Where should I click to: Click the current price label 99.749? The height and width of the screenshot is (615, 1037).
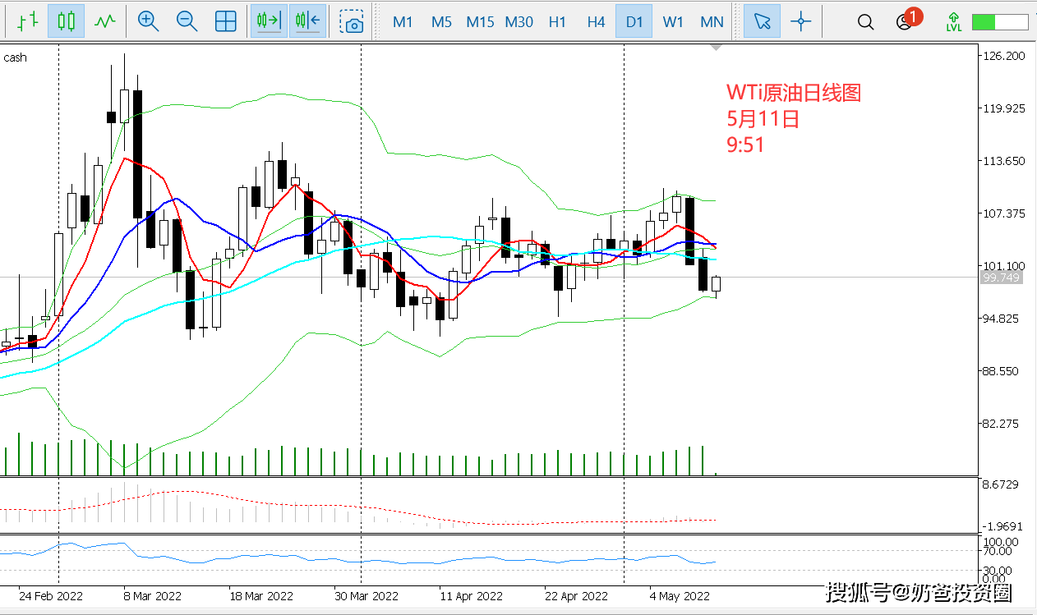pos(1001,278)
